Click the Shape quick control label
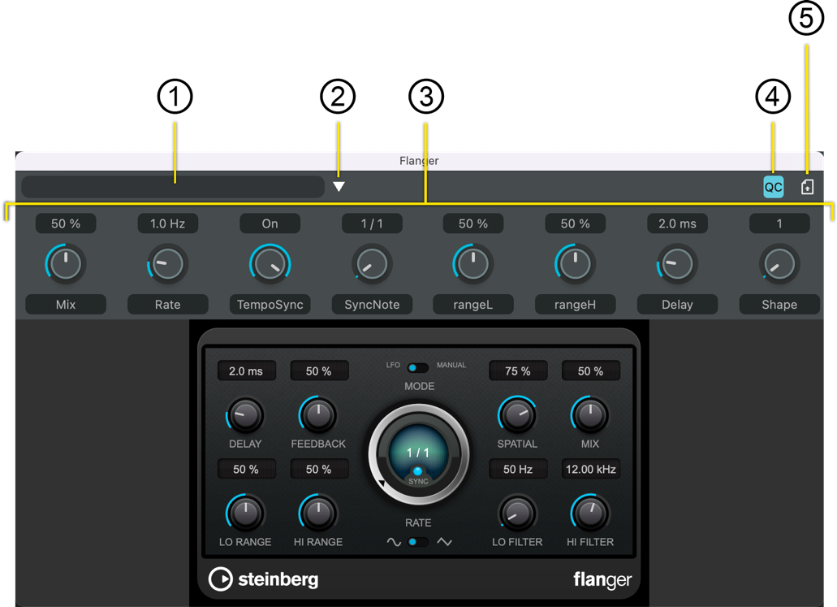 click(779, 305)
